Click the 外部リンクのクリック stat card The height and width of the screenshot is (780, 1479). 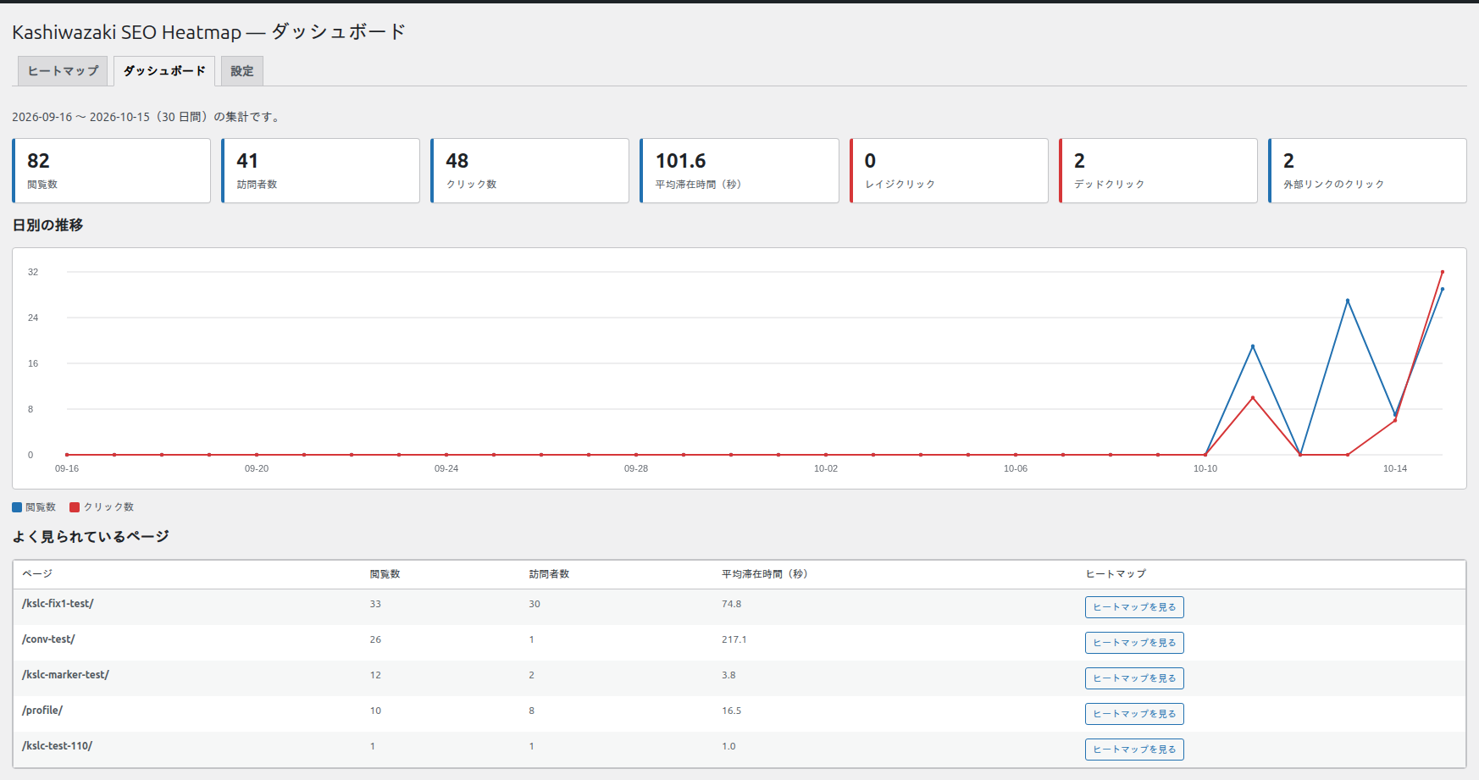point(1367,170)
